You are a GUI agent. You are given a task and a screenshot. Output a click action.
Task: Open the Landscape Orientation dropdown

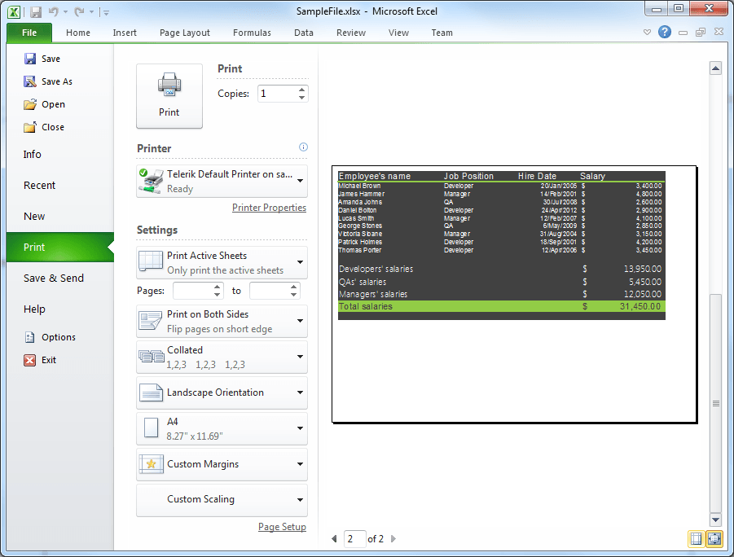point(222,393)
